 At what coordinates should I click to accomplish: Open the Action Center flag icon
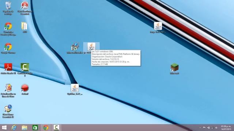coord(204,128)
